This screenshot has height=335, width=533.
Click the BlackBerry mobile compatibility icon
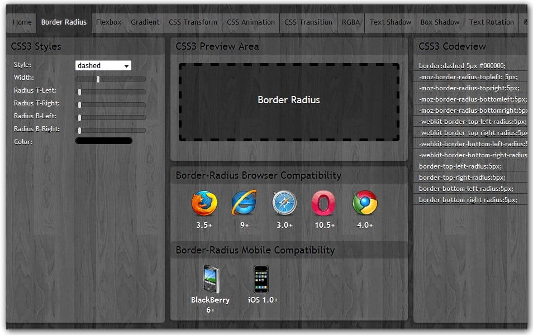pos(211,277)
